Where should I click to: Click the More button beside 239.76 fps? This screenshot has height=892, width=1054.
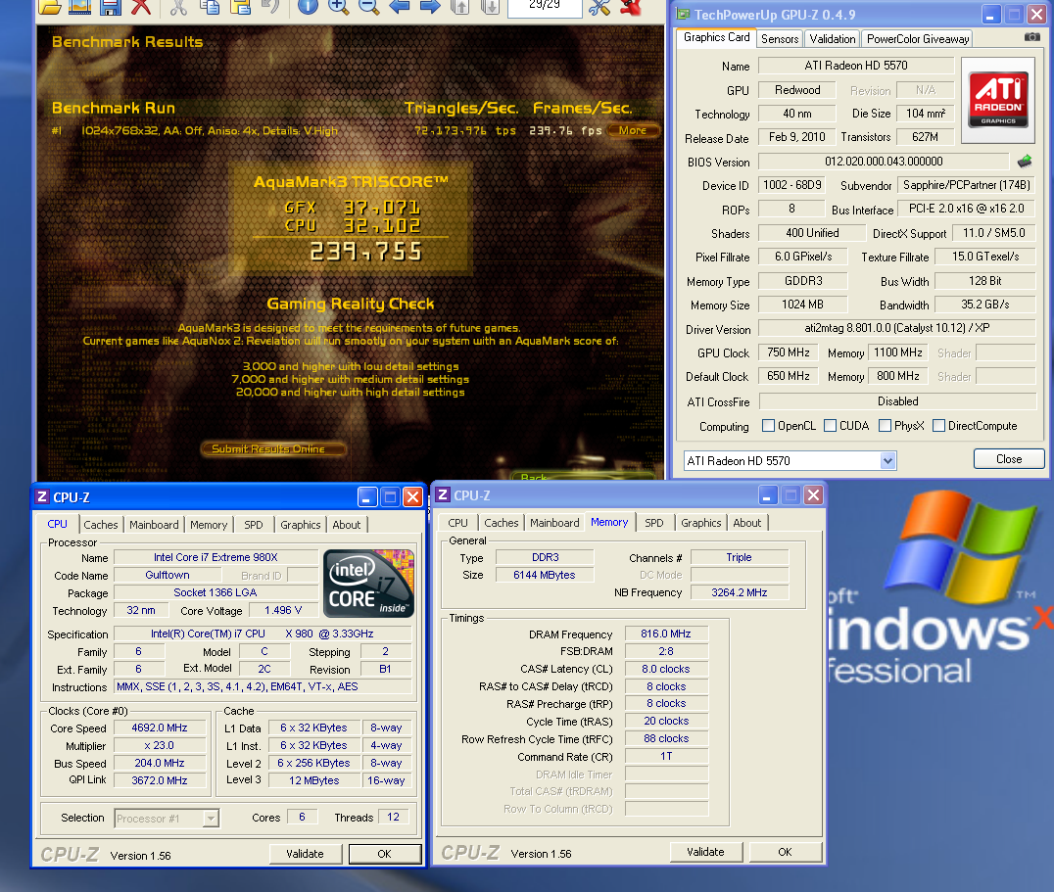(x=633, y=130)
